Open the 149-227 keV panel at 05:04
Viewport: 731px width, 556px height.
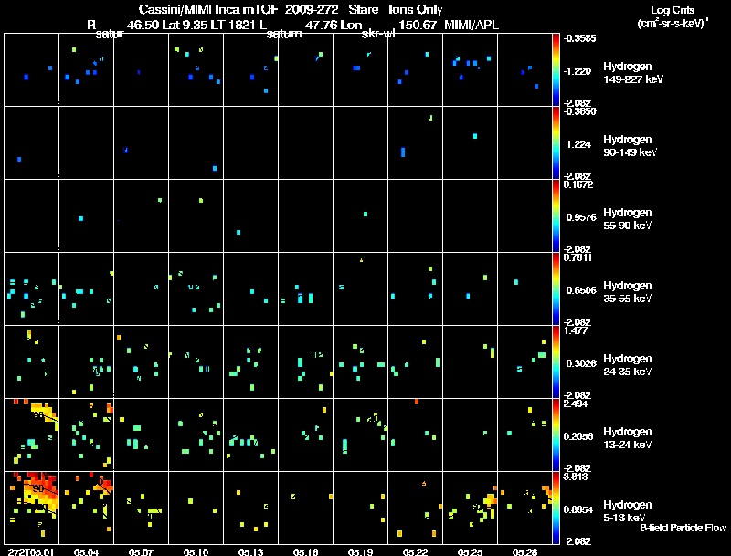pos(86,70)
